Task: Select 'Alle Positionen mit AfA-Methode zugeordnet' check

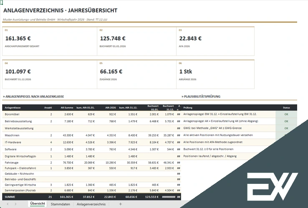Action: (213, 142)
